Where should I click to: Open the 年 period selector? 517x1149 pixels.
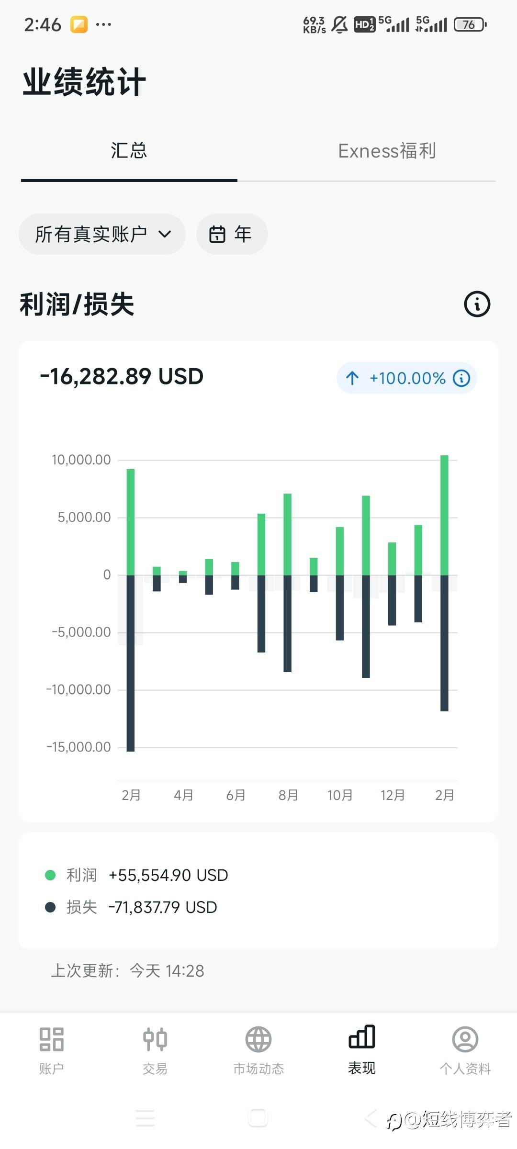coord(232,234)
